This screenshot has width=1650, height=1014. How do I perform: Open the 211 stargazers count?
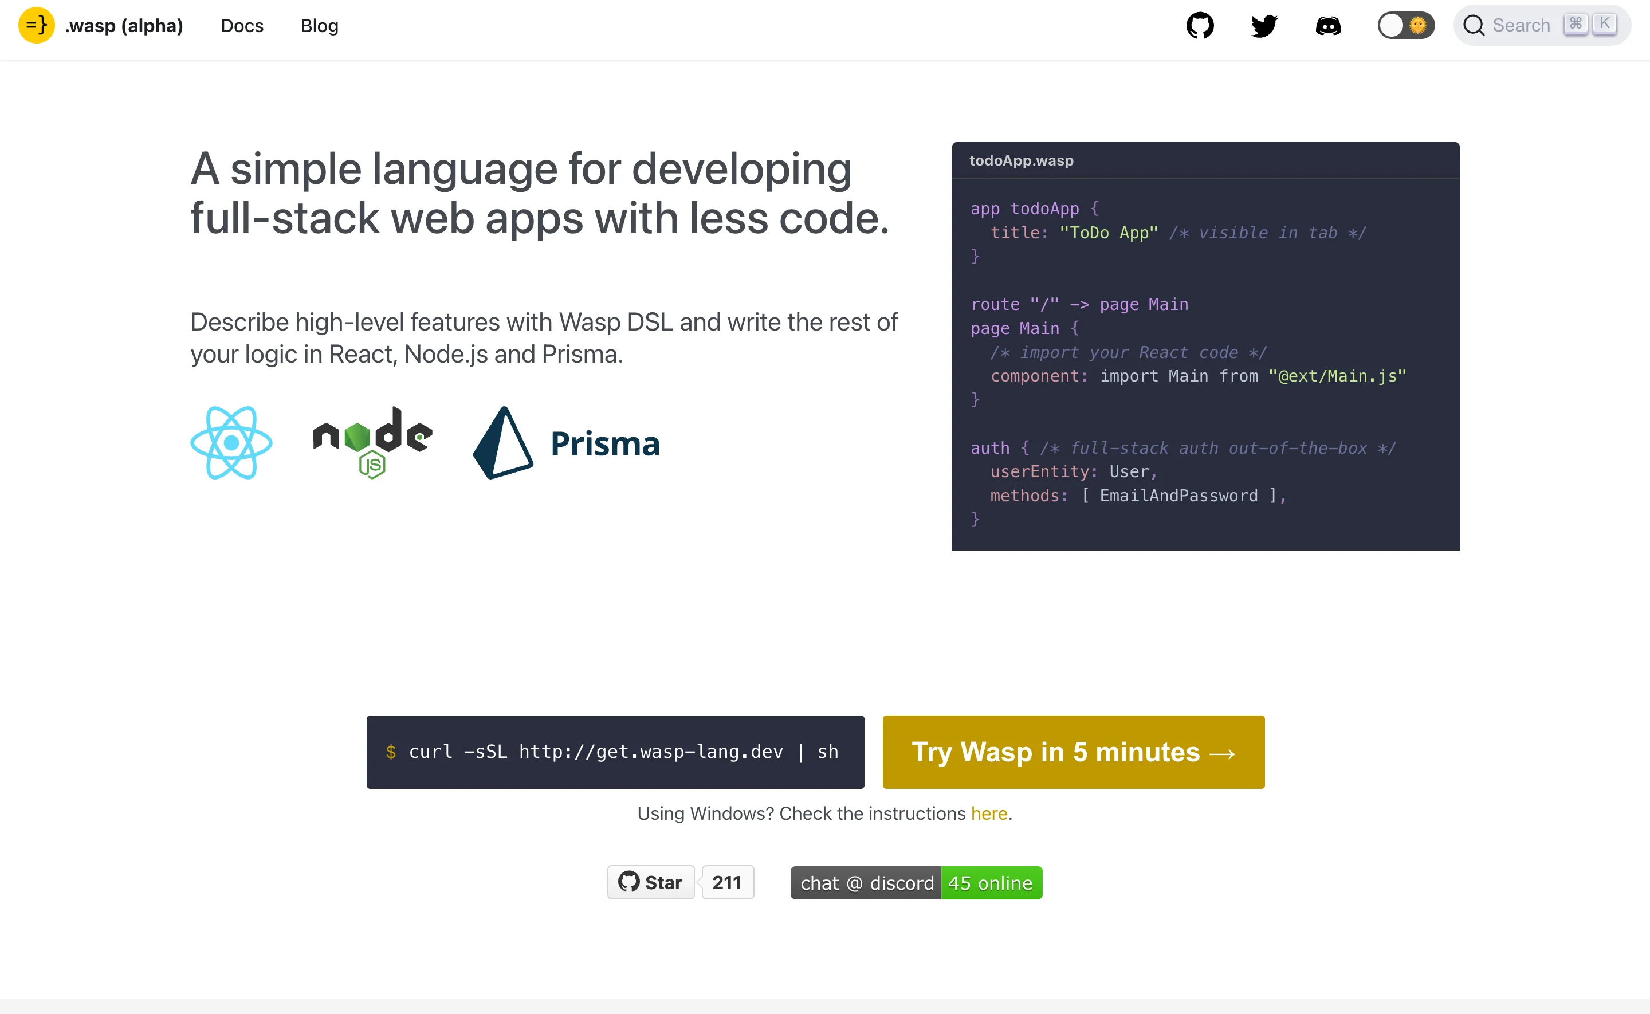tap(728, 883)
